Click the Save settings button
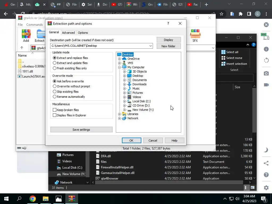The image size is (272, 204). (x=81, y=130)
